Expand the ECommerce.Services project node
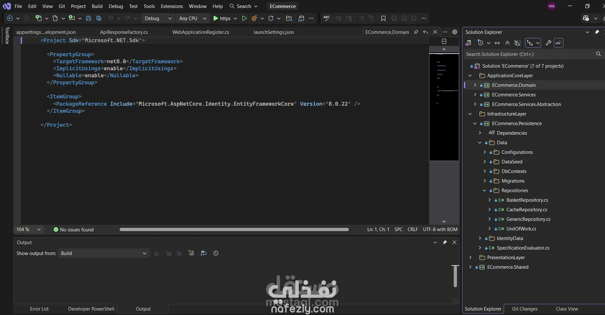This screenshot has height=315, width=605. coord(475,95)
